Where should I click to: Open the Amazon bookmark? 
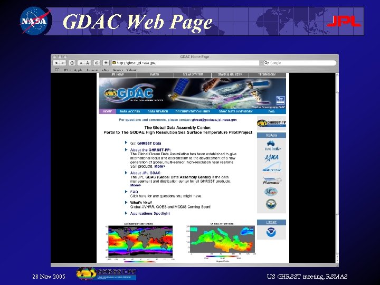[x=92, y=70]
